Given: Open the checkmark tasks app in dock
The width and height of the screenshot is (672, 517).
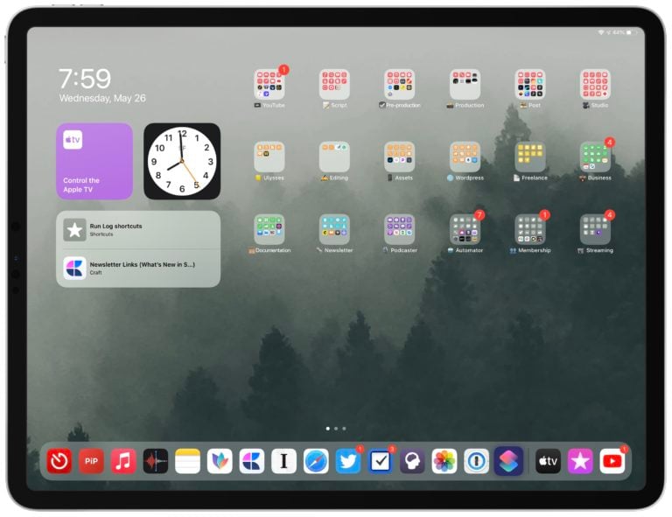Looking at the screenshot, I should (x=380, y=461).
